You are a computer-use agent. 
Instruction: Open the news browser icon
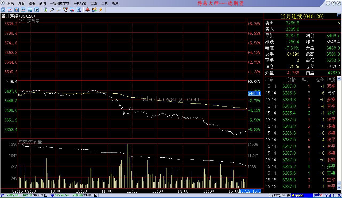click(30, 10)
